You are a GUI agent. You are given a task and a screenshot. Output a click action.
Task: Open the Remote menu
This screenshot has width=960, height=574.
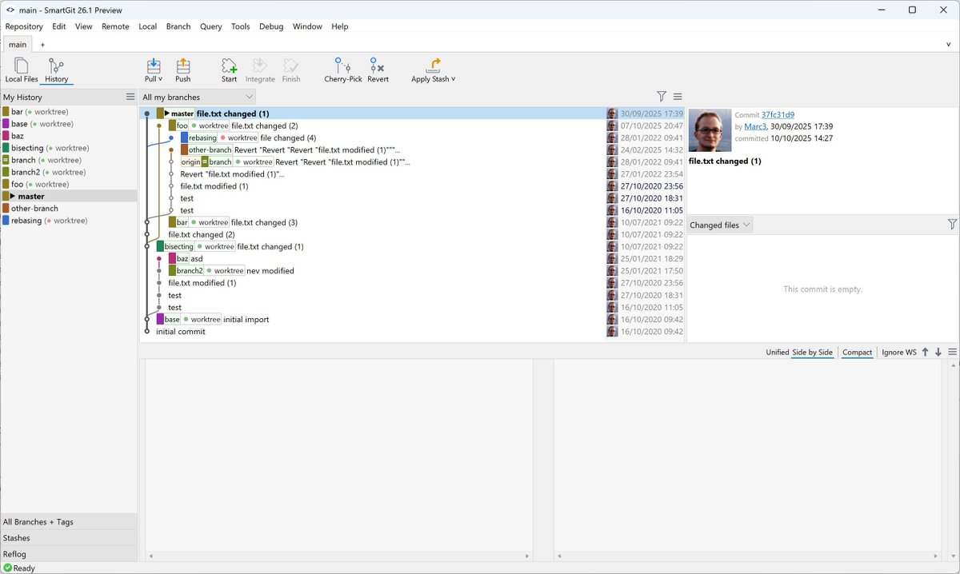coord(115,26)
